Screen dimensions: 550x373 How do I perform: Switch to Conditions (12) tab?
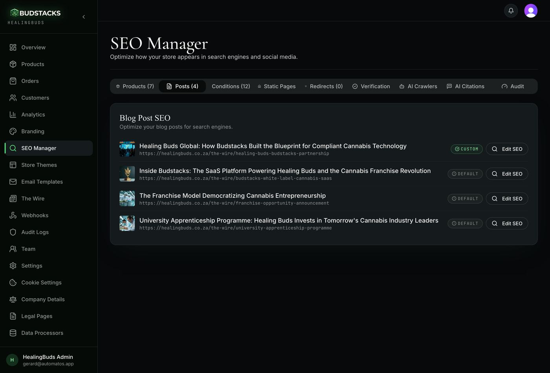231,86
